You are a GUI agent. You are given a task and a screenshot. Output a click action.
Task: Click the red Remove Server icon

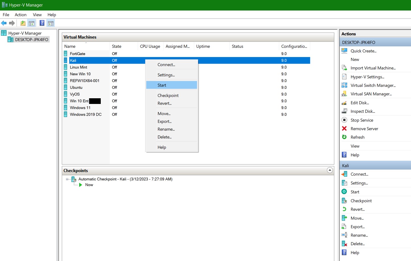pos(344,129)
